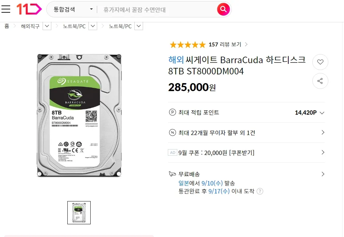This screenshot has width=344, height=237.
Task: Select the hard drive thumbnail image
Action: [x=79, y=212]
